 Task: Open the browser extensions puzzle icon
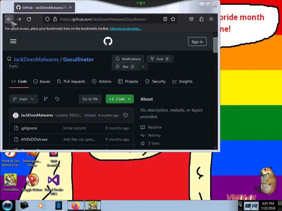pyautogui.click(x=201, y=19)
